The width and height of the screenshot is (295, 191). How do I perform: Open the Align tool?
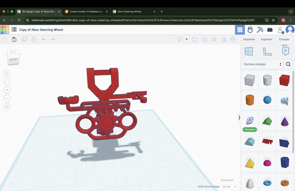click(x=214, y=39)
